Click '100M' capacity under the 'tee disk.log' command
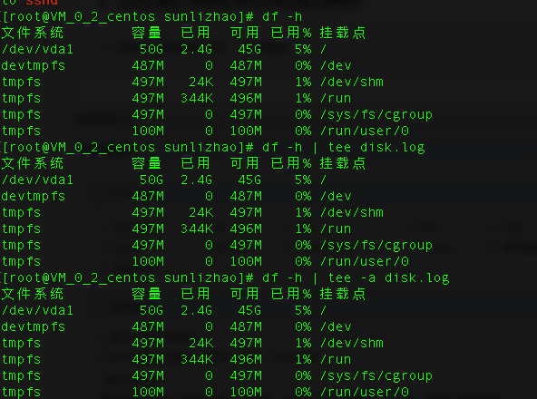537x399 pixels. coord(148,262)
